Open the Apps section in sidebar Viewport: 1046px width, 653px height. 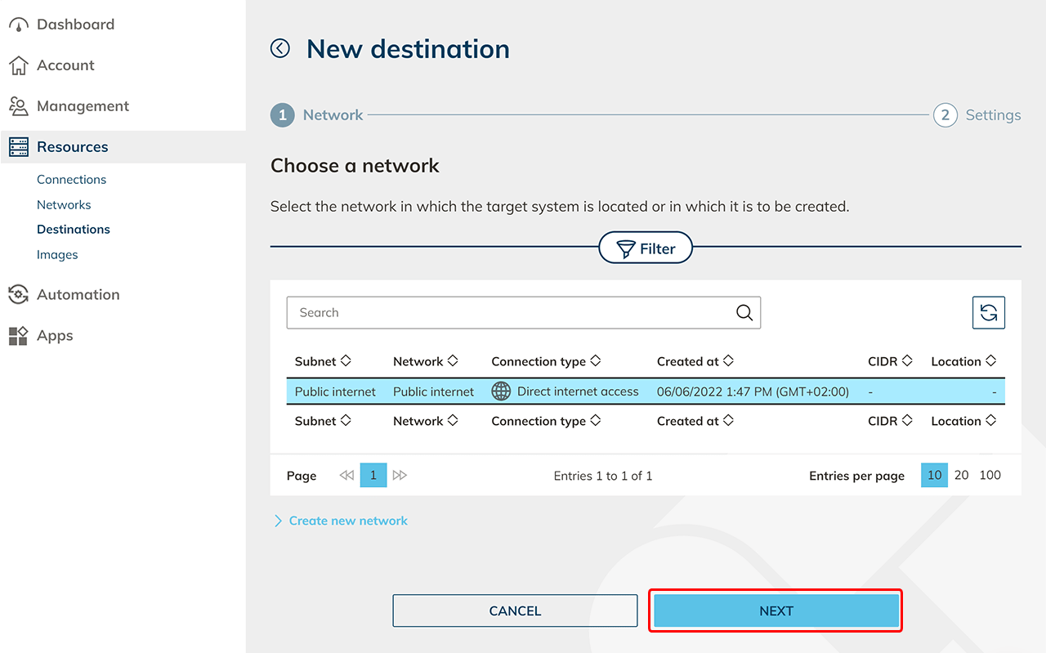click(55, 336)
